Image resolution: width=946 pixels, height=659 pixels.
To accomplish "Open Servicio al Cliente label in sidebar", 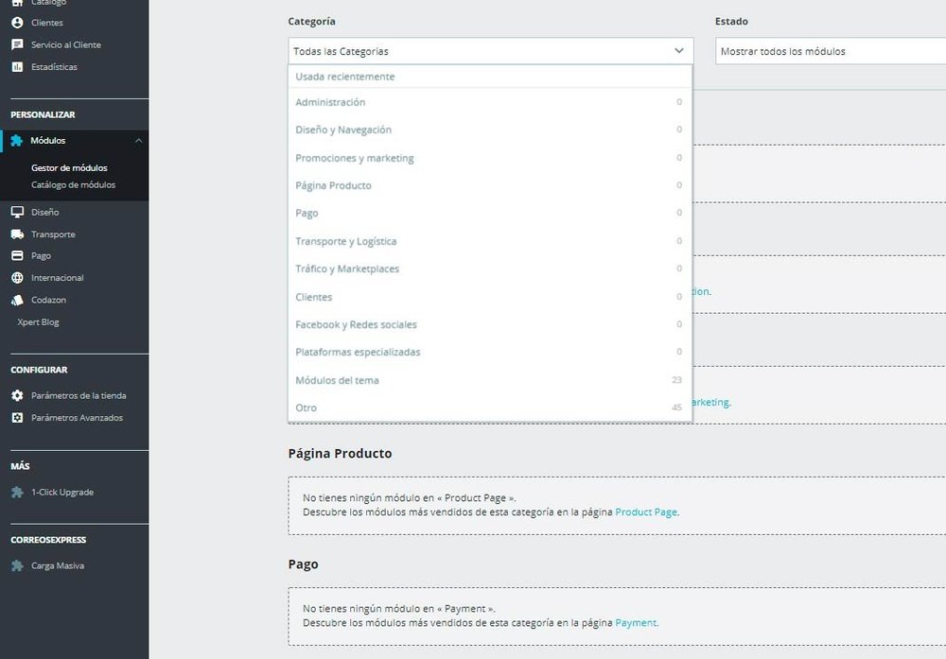I will tap(66, 44).
